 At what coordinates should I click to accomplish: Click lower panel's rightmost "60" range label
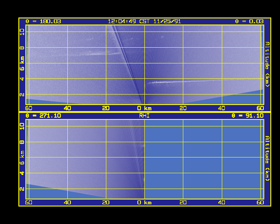(x=260, y=203)
